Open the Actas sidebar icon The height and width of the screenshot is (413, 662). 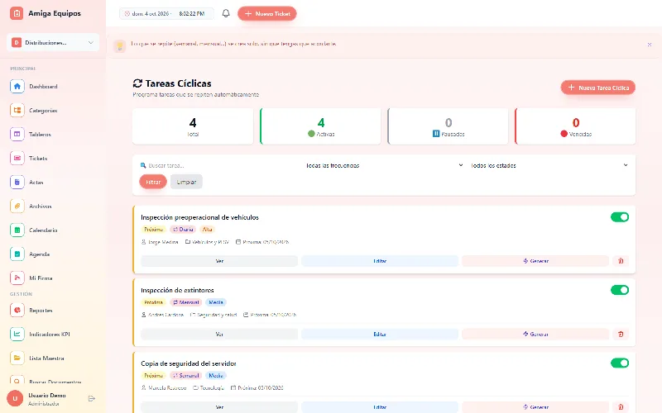(x=17, y=183)
